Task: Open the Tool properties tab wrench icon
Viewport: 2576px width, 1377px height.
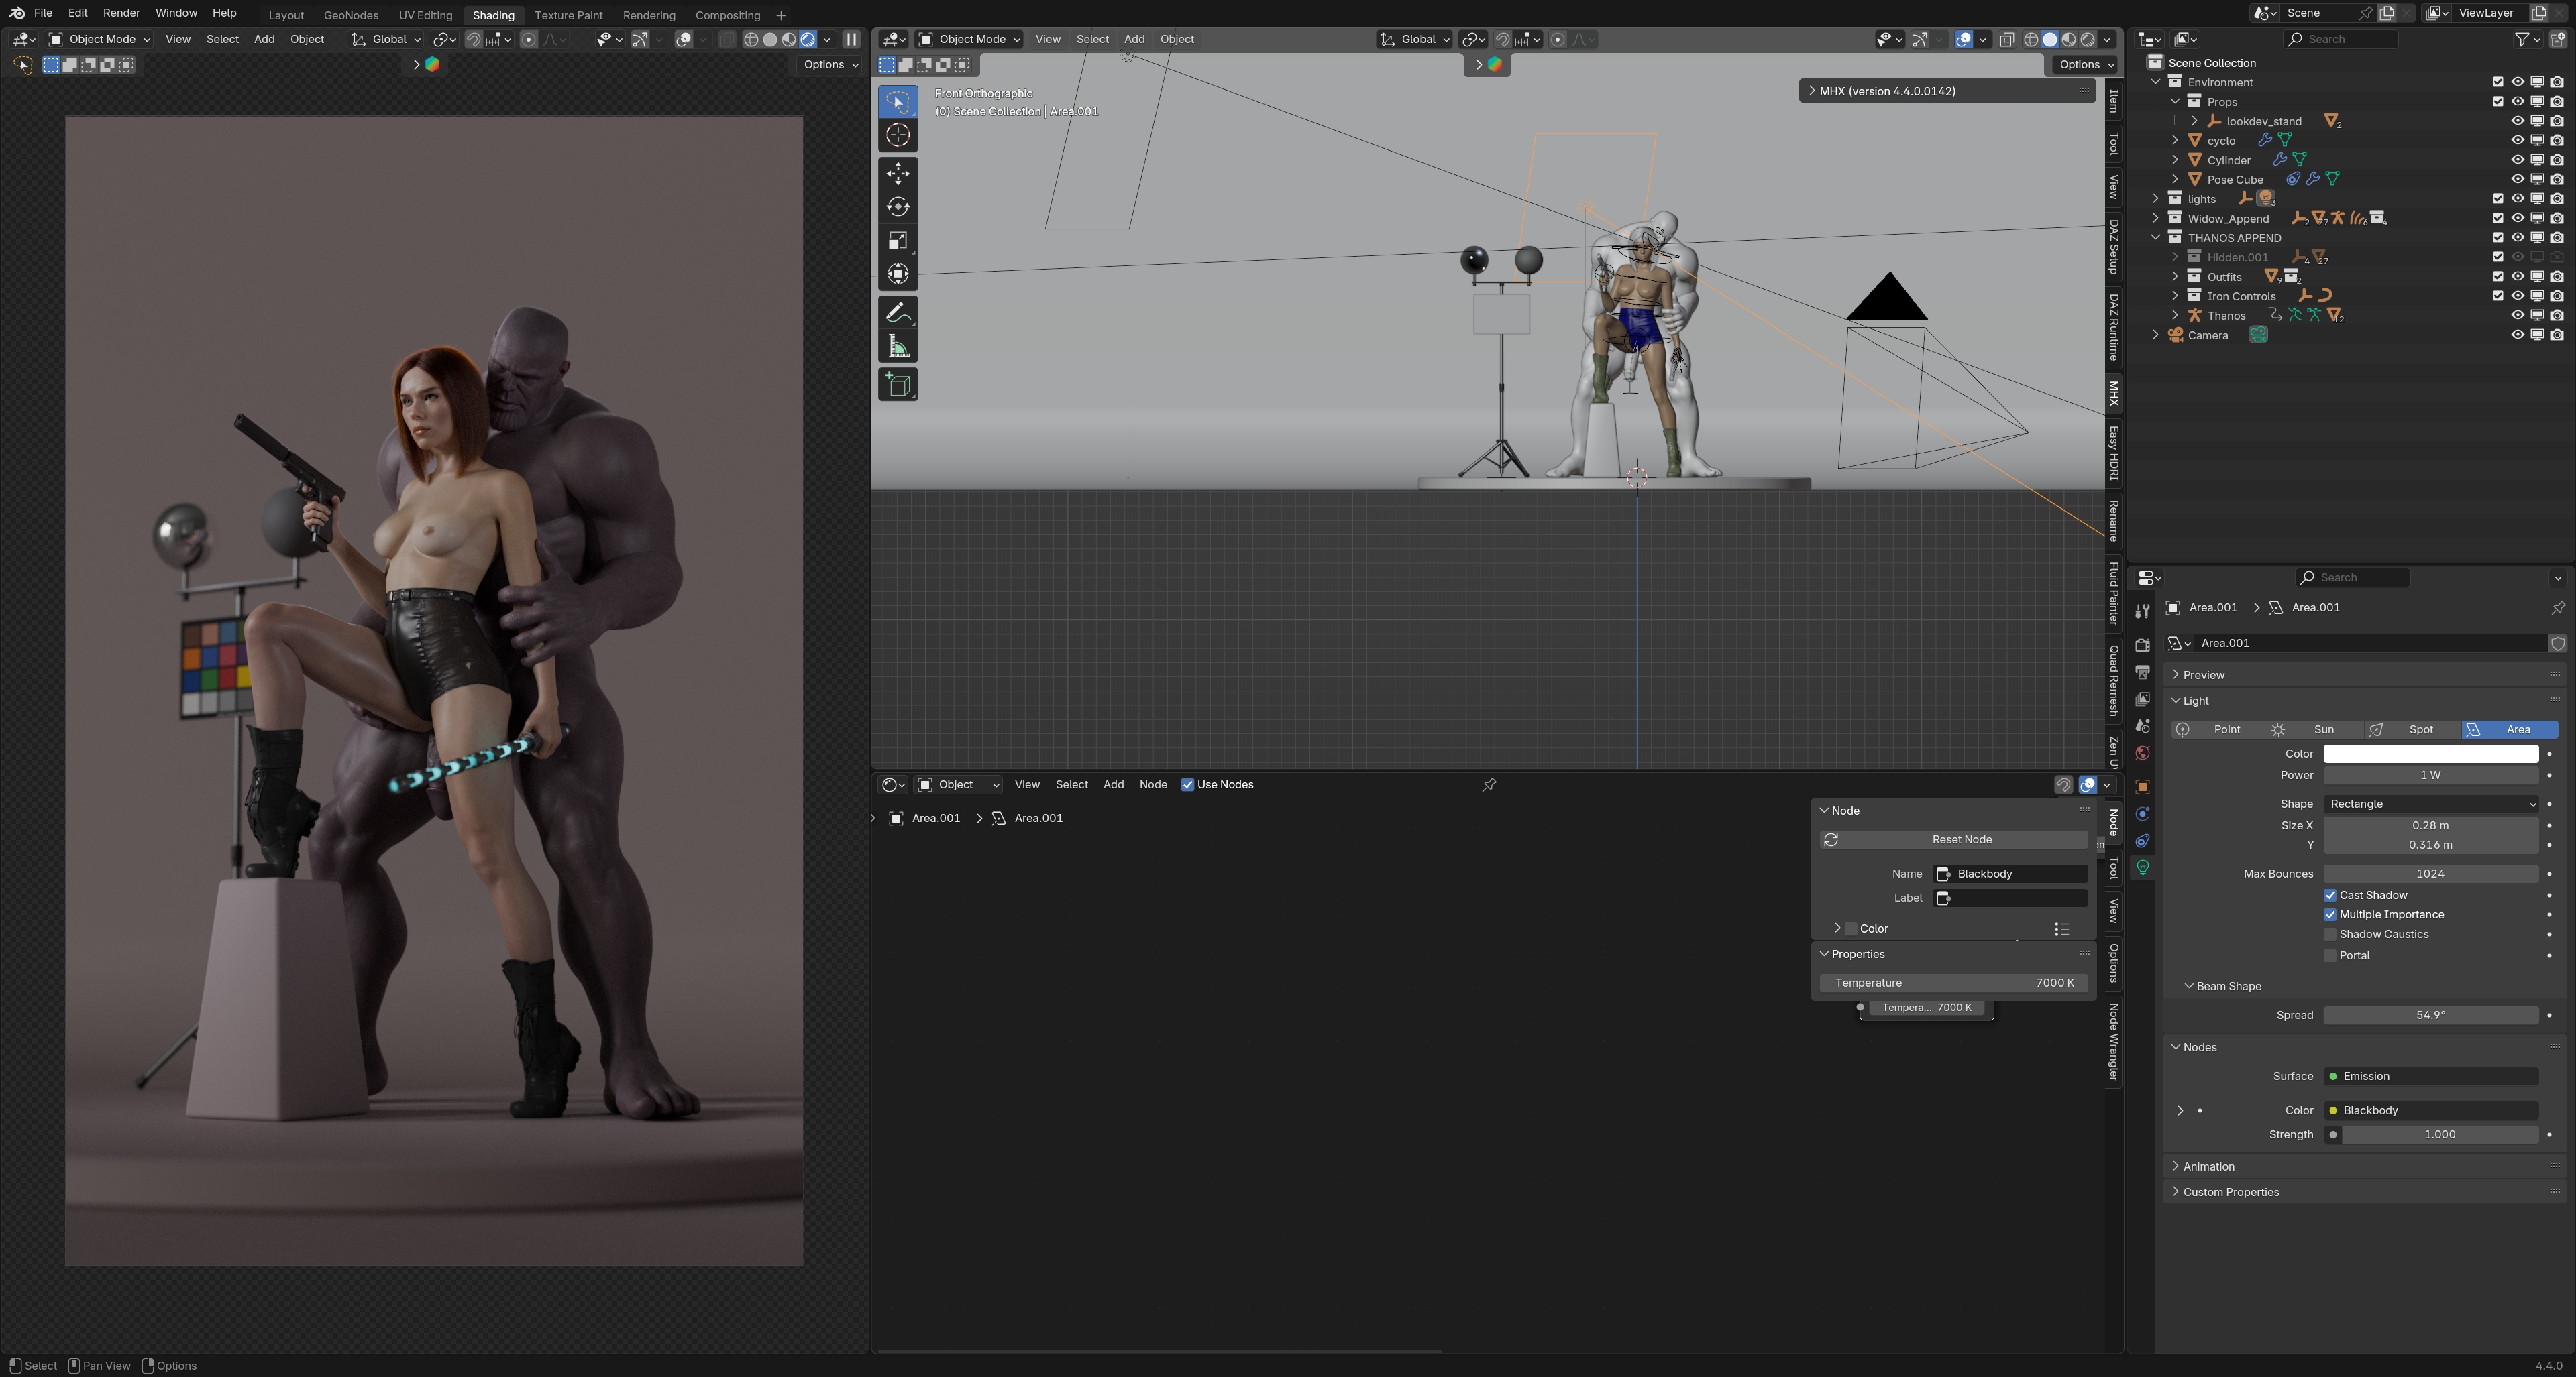Action: [2142, 611]
